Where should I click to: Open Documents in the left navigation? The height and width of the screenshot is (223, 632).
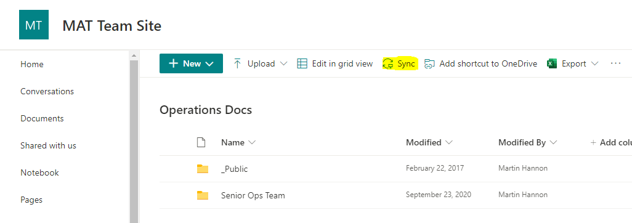[42, 118]
